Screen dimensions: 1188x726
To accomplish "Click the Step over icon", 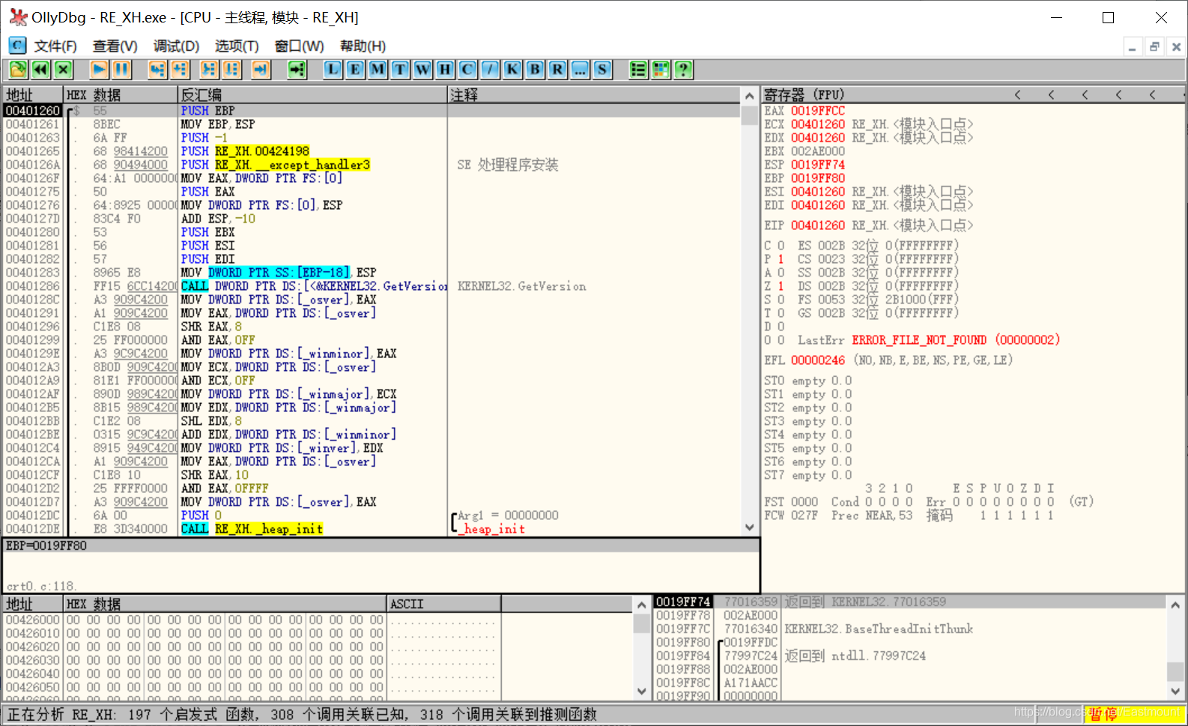I will click(x=181, y=70).
